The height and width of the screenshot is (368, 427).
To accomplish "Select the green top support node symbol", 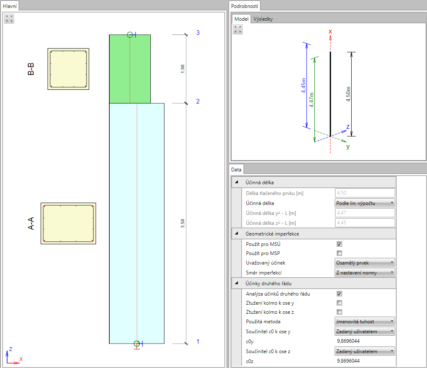I will (x=130, y=35).
